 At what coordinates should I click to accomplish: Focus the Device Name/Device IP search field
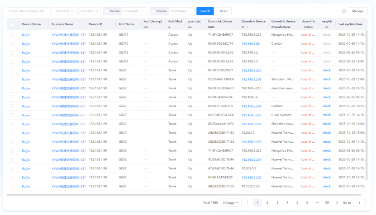point(29,11)
